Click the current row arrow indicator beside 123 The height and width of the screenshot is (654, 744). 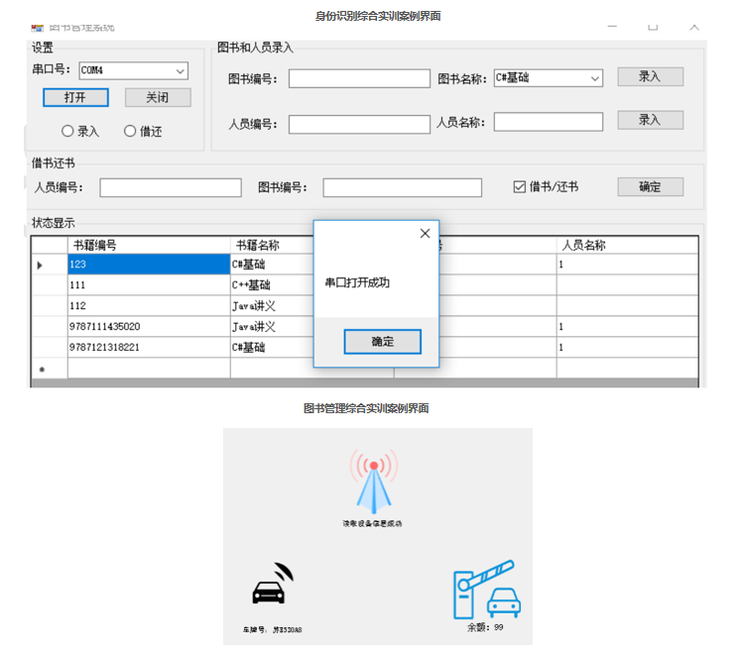[41, 266]
